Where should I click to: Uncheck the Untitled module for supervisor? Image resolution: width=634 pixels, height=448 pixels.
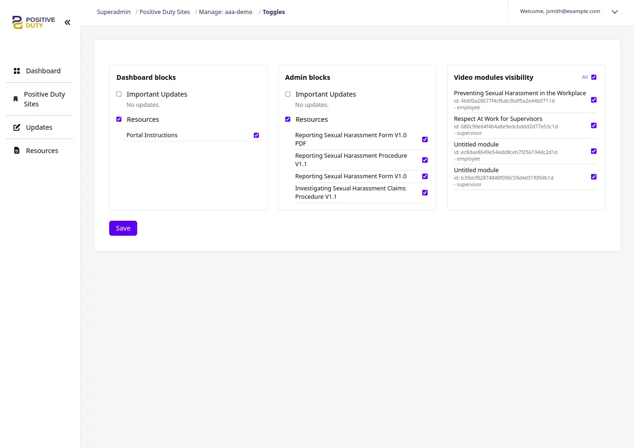(594, 177)
